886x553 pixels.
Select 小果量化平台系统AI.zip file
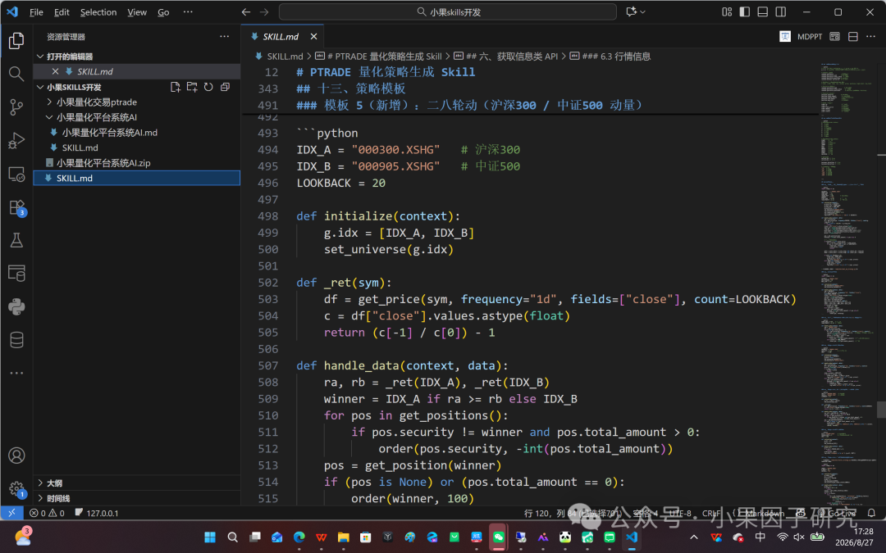(x=137, y=163)
